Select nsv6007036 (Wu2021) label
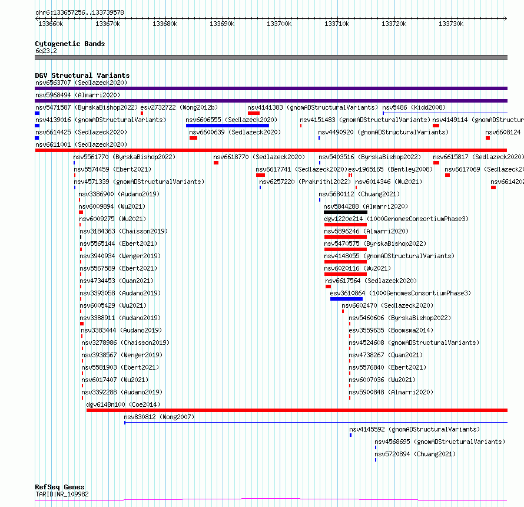The width and height of the screenshot is (524, 507). point(382,380)
